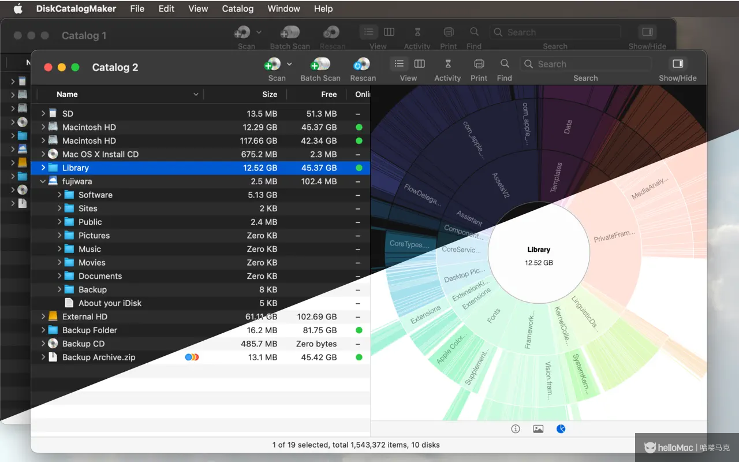Show the info inspector tab
The image size is (739, 462).
pos(516,429)
